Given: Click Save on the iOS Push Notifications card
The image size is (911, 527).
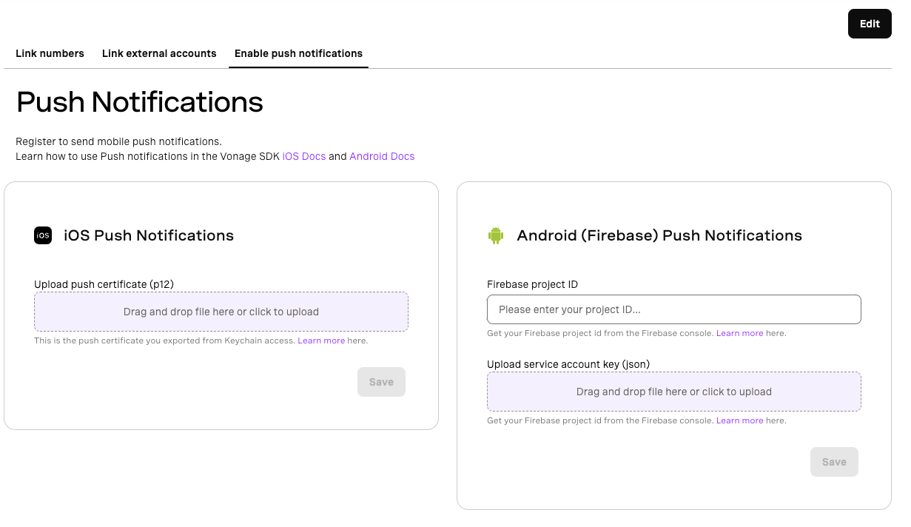Looking at the screenshot, I should [381, 382].
